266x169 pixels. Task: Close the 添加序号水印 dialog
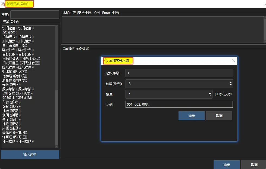coord(233,60)
